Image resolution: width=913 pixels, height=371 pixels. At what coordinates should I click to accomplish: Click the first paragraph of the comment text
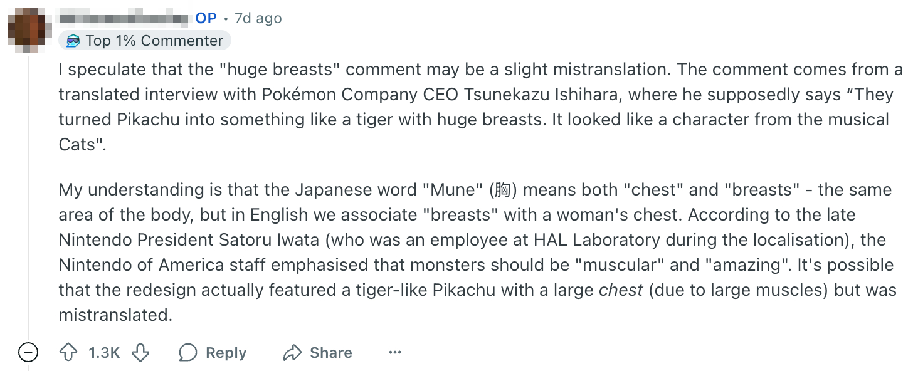[439, 107]
